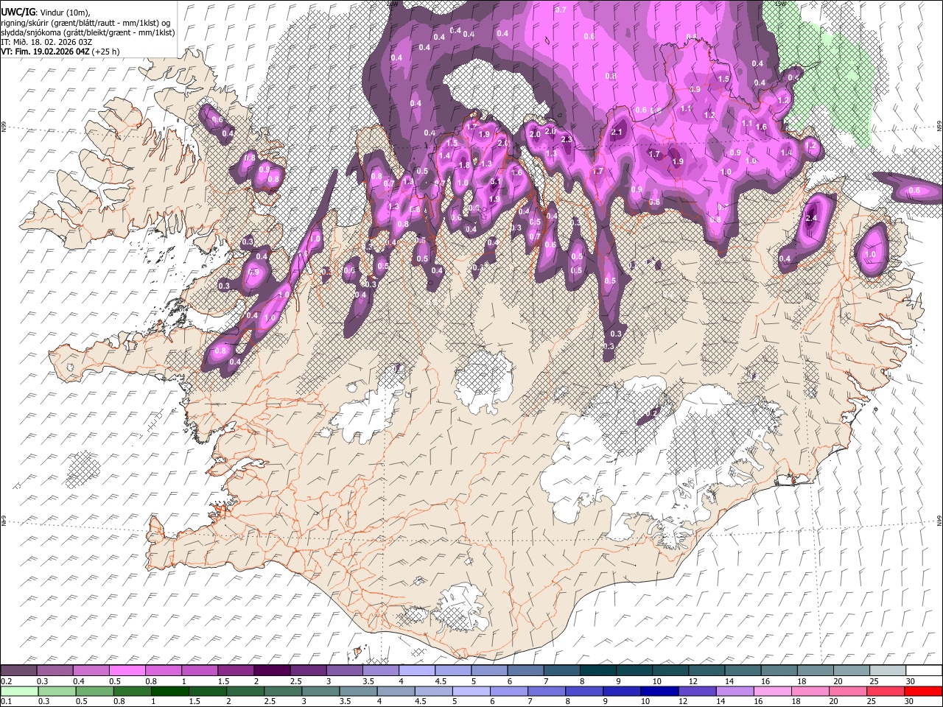Viewport: 943px width, 707px height.
Task: Click the 'UWC/IG: Vindur (10m)' title text
Action: pyautogui.click(x=46, y=12)
